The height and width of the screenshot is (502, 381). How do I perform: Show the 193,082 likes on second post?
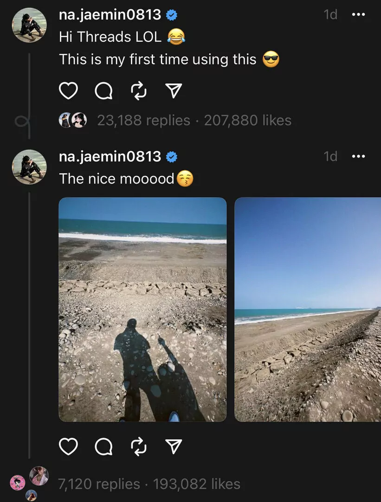(196, 484)
